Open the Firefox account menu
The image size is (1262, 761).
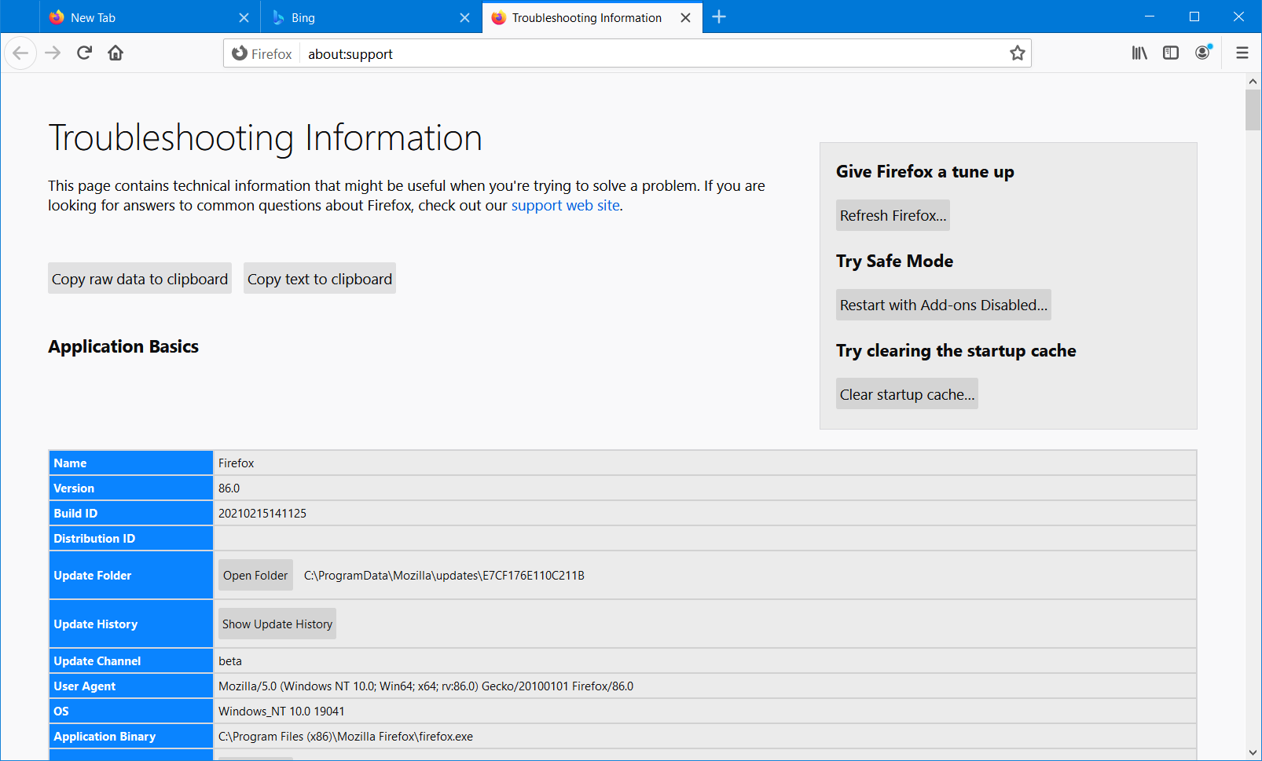(x=1203, y=53)
